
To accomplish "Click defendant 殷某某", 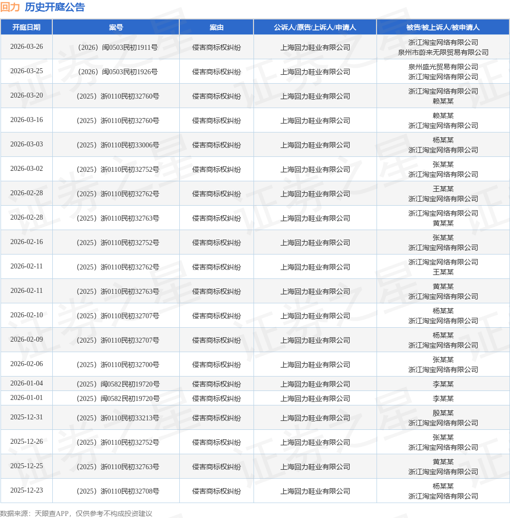I will pyautogui.click(x=443, y=413).
